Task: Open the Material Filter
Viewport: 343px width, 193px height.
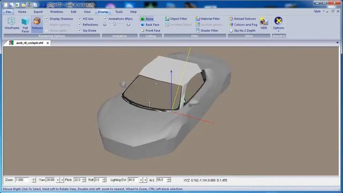Action: pos(207,19)
